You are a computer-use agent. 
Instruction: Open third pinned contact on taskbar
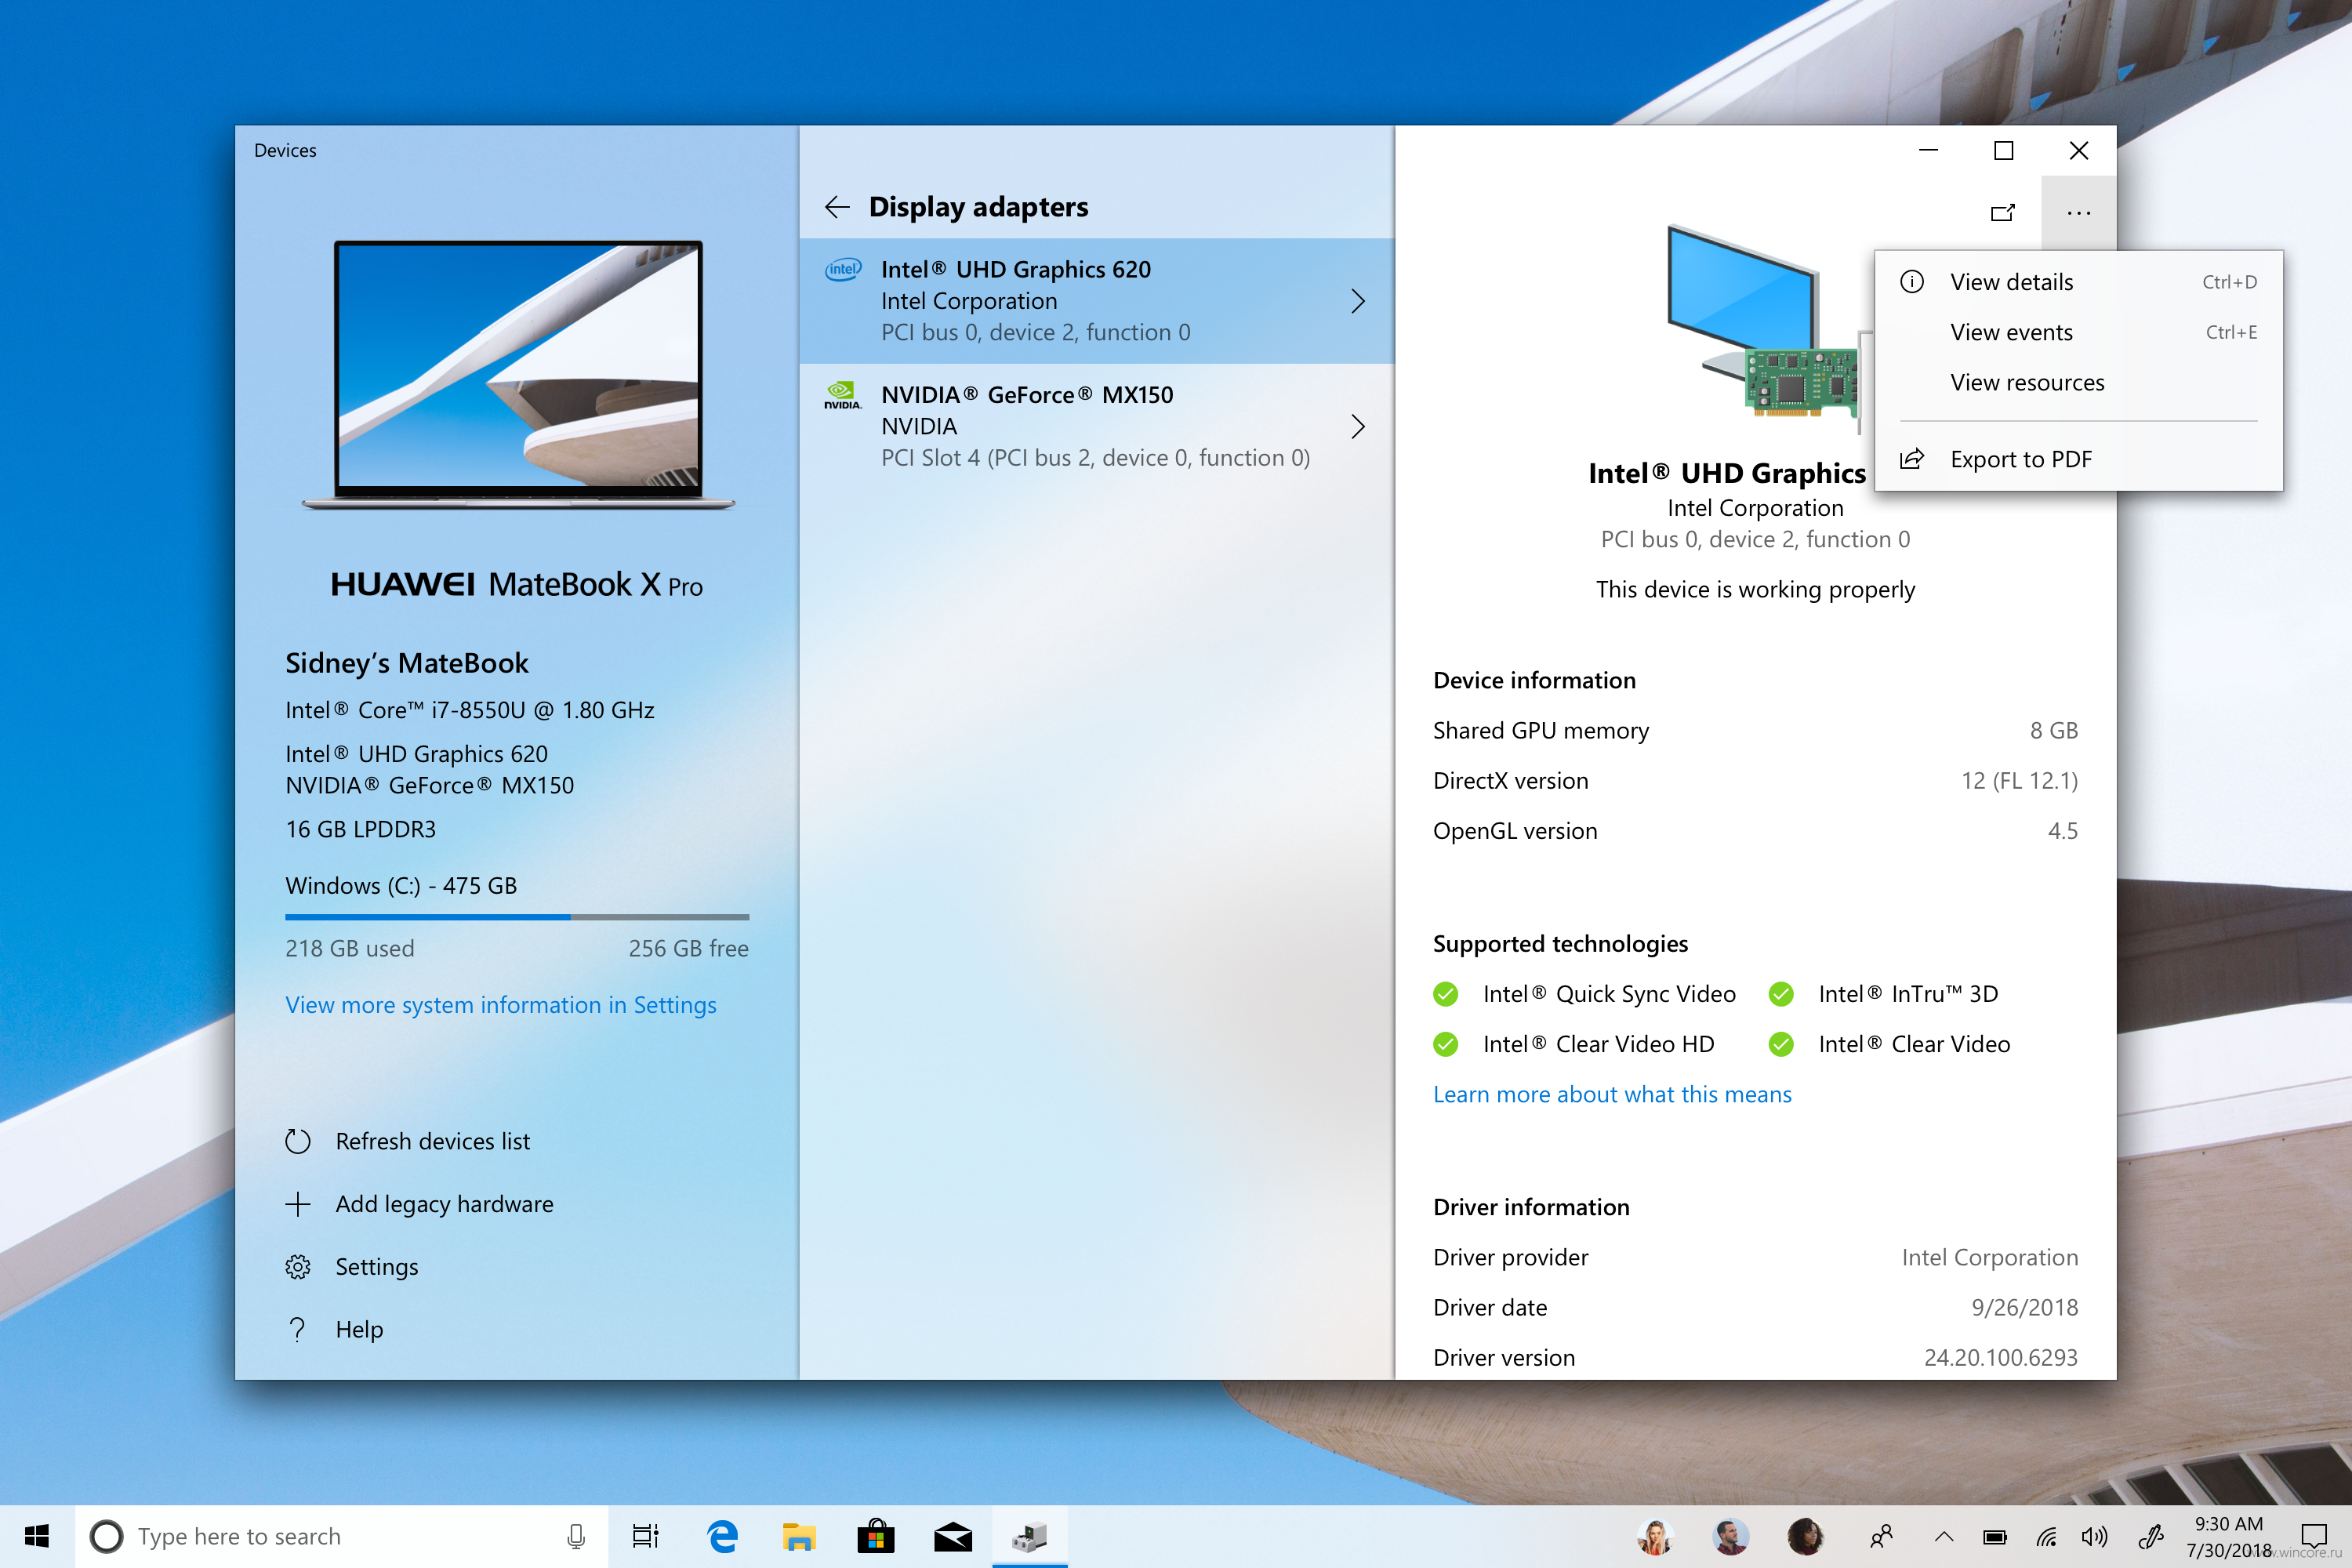pos(1805,1536)
